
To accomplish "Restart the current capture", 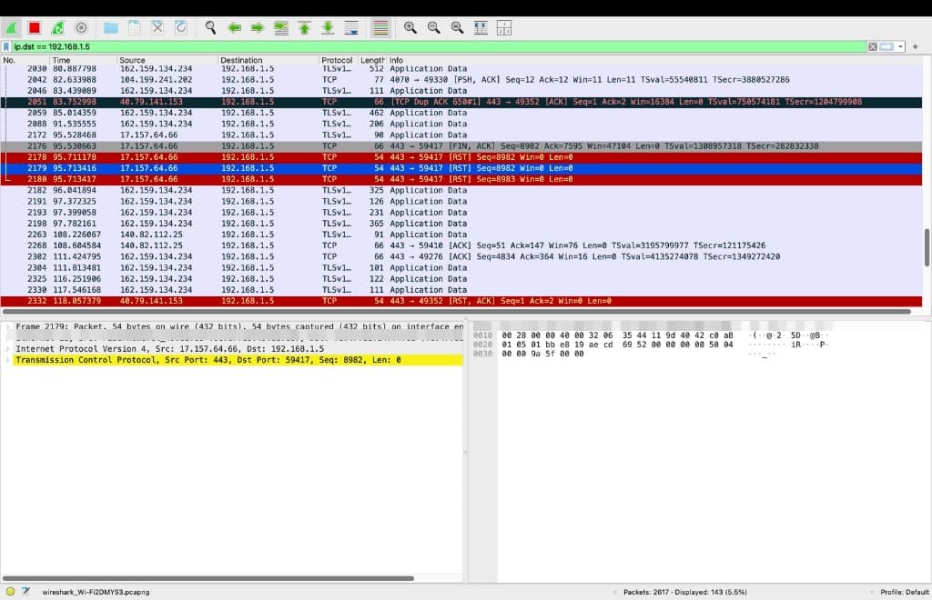I will coord(57,27).
